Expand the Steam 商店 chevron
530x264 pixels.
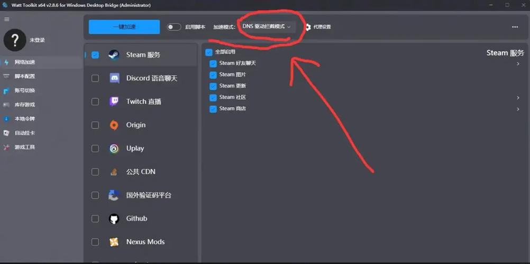pyautogui.click(x=518, y=109)
